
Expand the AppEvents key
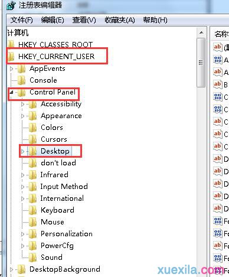11,69
